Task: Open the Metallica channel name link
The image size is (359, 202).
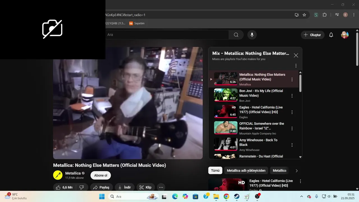Action: 73,173
